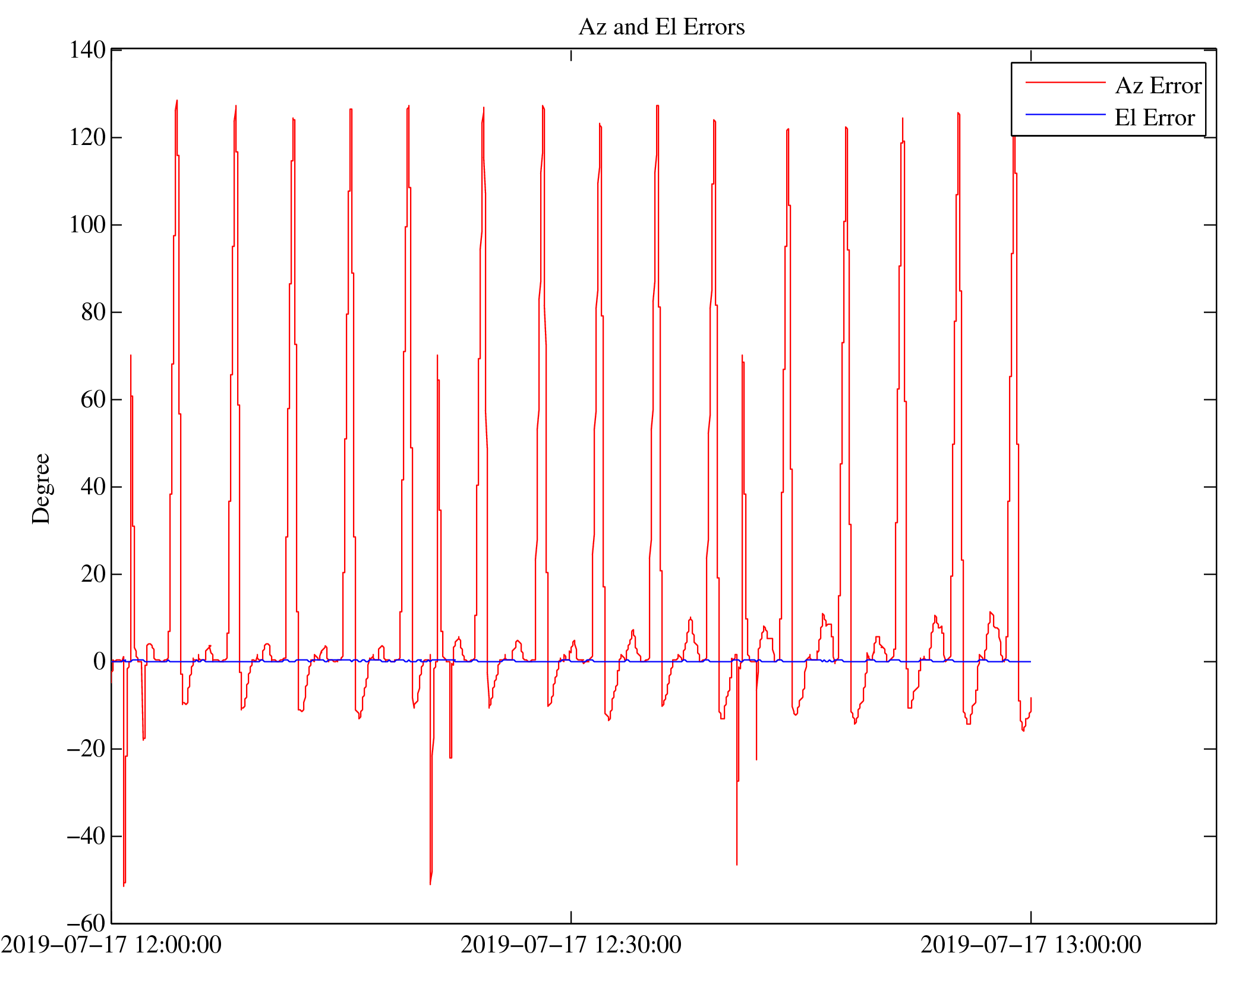Click the 60 y-axis tick label

(x=93, y=399)
